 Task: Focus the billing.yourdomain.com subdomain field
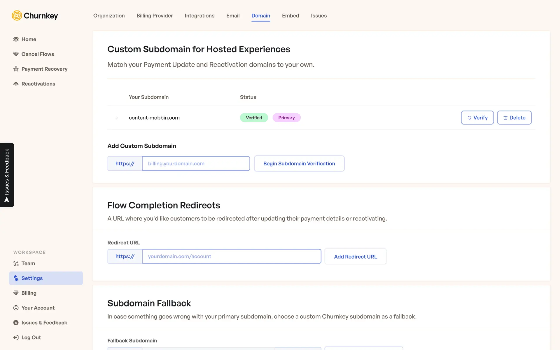pyautogui.click(x=196, y=164)
